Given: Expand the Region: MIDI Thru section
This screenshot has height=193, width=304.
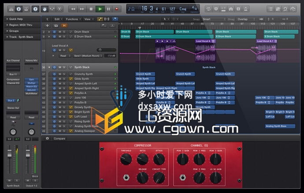Looking at the screenshot, I should click(7, 25).
